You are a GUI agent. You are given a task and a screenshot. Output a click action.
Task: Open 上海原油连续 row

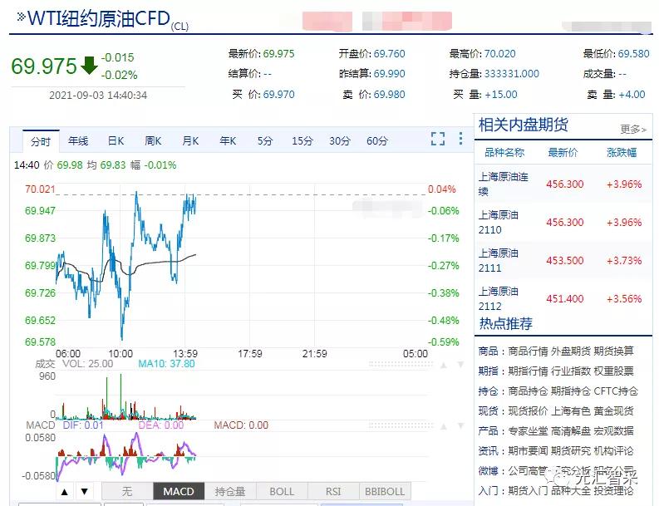tap(563, 184)
